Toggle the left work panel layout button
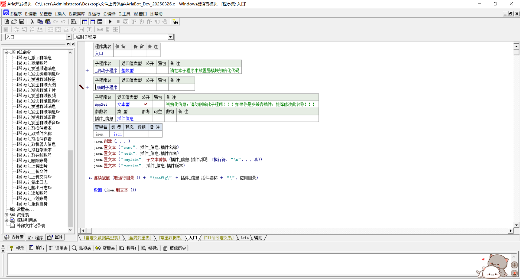The height and width of the screenshot is (279, 520). coord(84,22)
